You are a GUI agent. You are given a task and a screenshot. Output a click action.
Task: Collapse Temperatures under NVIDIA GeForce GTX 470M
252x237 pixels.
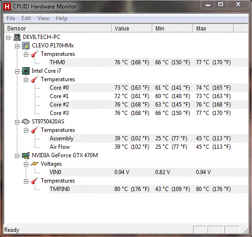[26, 181]
